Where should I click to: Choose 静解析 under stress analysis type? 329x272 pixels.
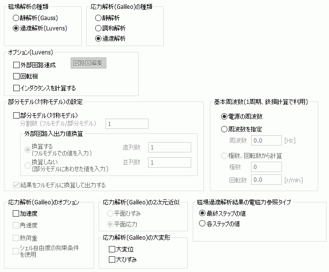[99, 18]
